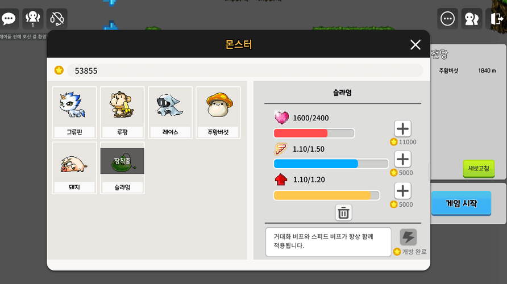Open the friends icon at top right

click(472, 19)
